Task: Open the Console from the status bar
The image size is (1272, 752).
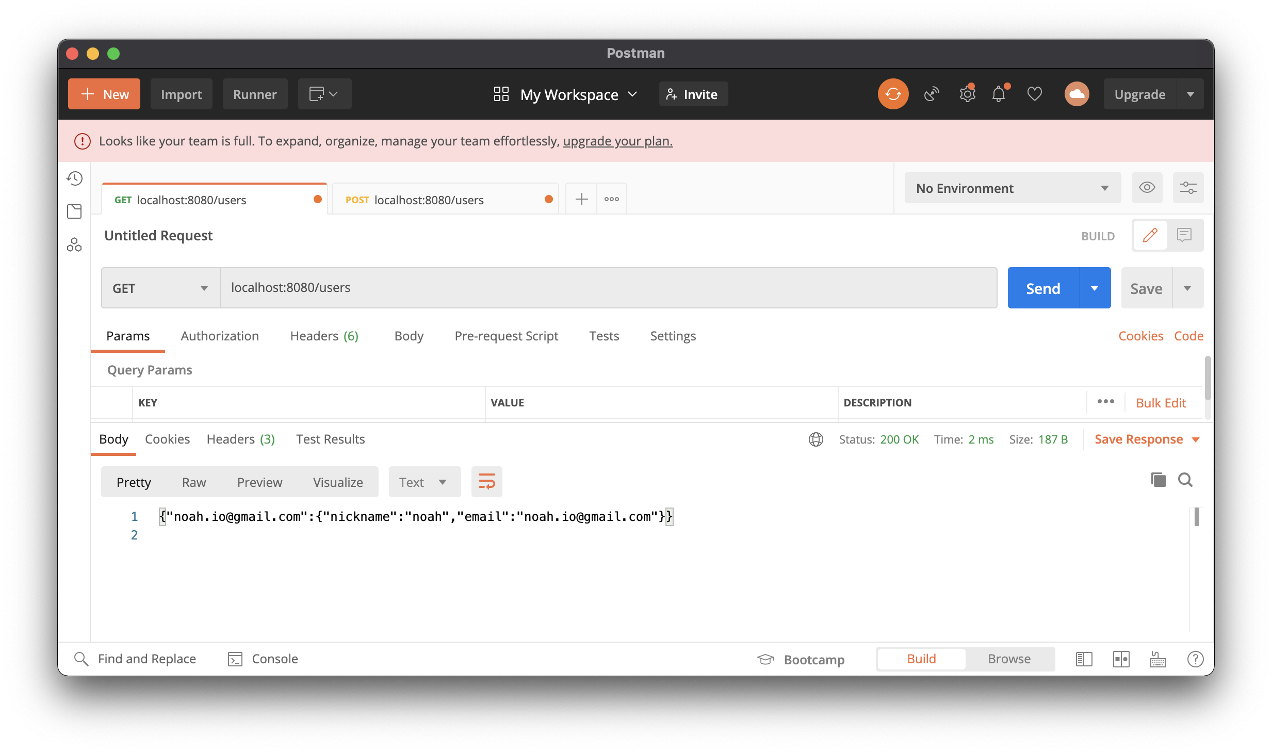Action: [x=263, y=659]
